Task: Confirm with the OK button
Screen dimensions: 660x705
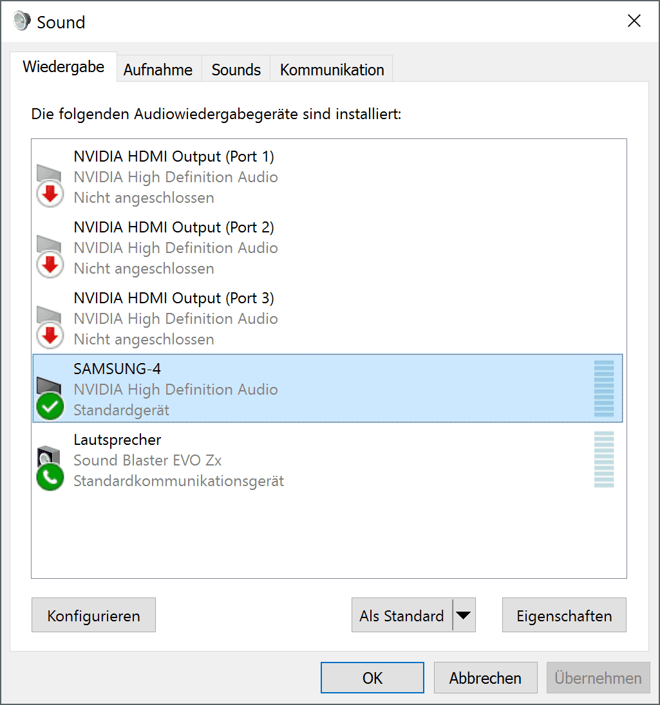Action: (372, 677)
